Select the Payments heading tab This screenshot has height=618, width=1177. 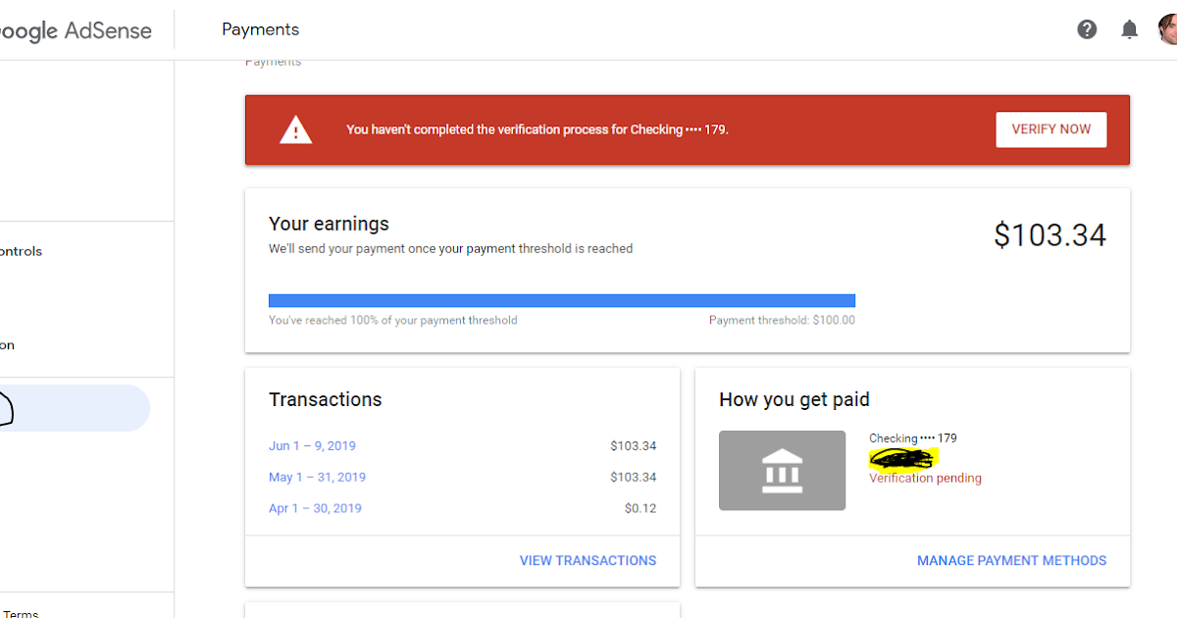(x=260, y=29)
